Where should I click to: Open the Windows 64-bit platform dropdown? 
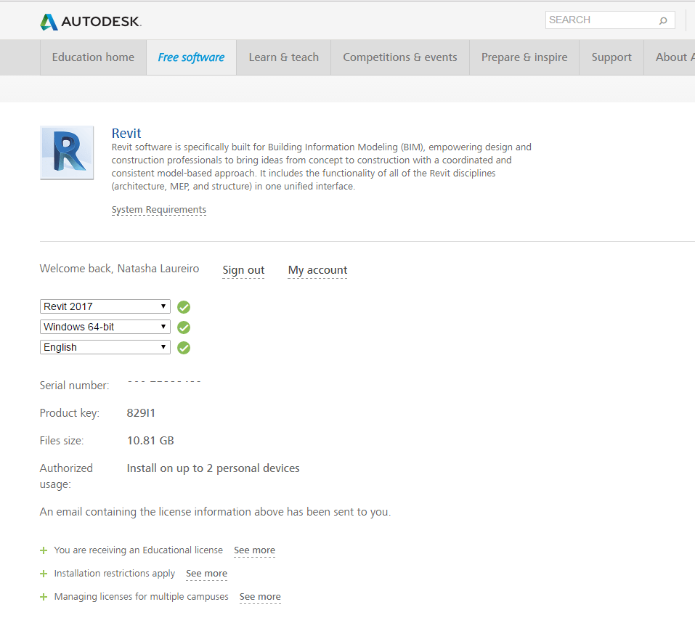pyautogui.click(x=105, y=327)
